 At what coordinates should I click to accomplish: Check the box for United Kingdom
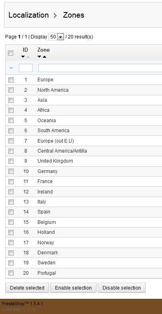click(x=11, y=161)
